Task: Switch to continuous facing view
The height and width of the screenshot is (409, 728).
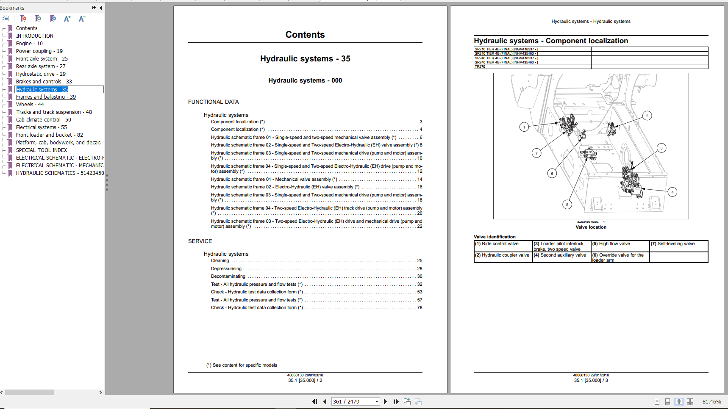Action: [x=690, y=402]
